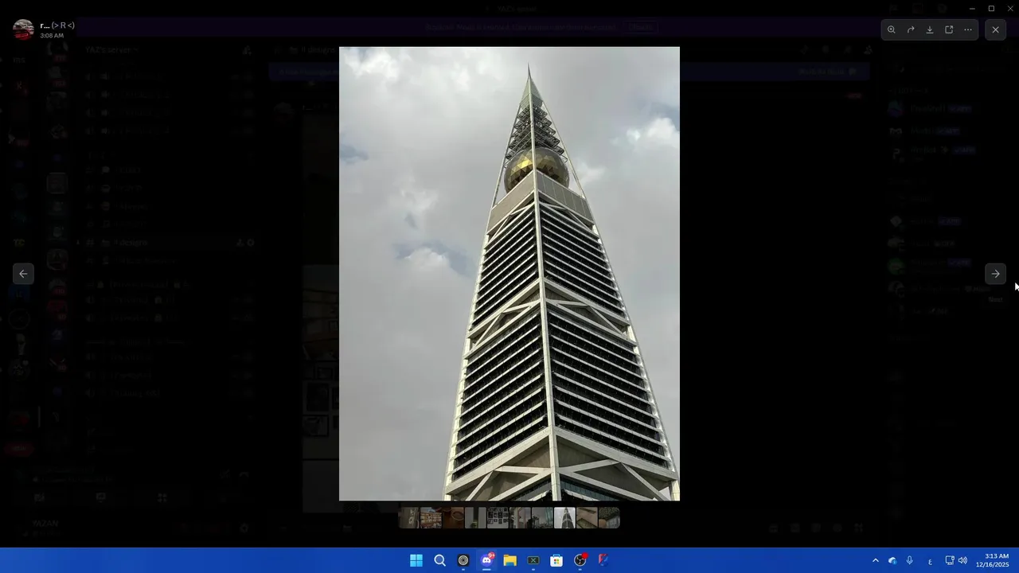
Task: Open the Xbox Game Bar taskbar icon
Action: [533, 560]
